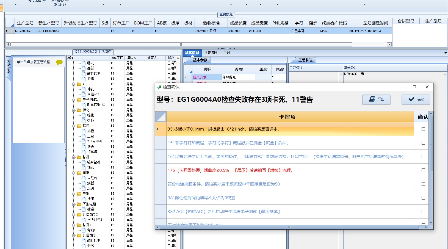Screen dimensions: 448x249
Task: Collapse the 沉铜 folder node
Action: coord(74,173)
